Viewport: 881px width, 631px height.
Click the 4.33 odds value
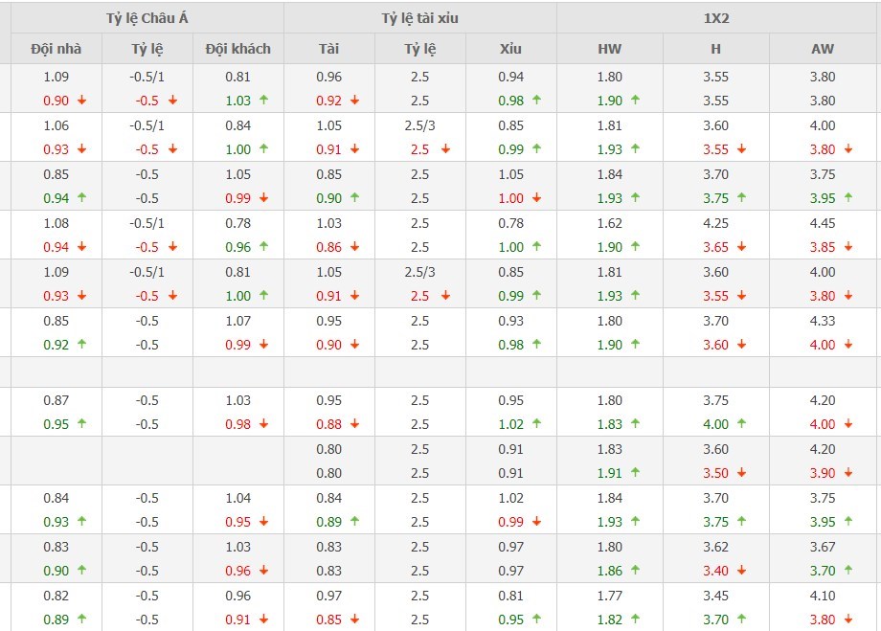click(x=823, y=321)
